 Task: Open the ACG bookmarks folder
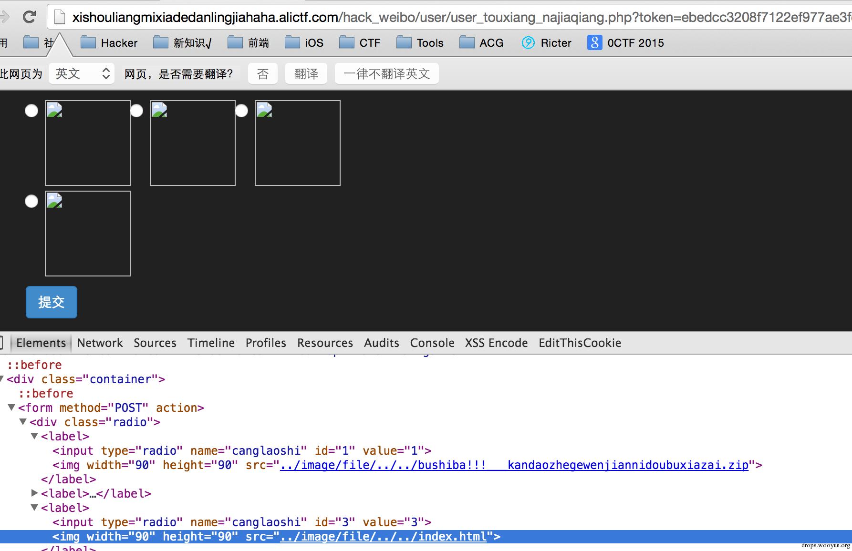tap(481, 43)
